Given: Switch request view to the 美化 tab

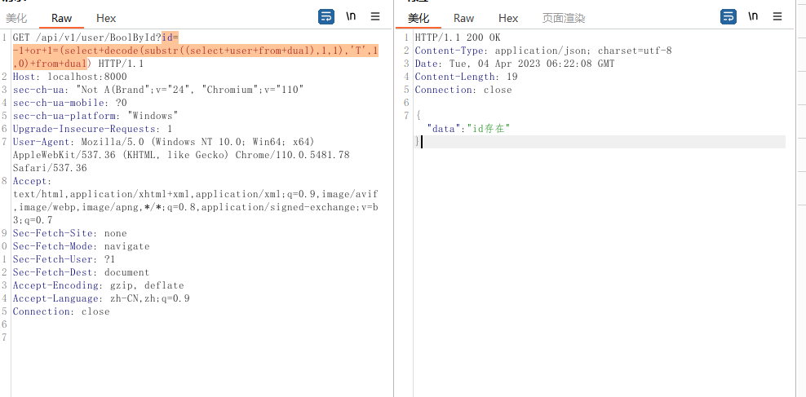Looking at the screenshot, I should click(x=16, y=18).
